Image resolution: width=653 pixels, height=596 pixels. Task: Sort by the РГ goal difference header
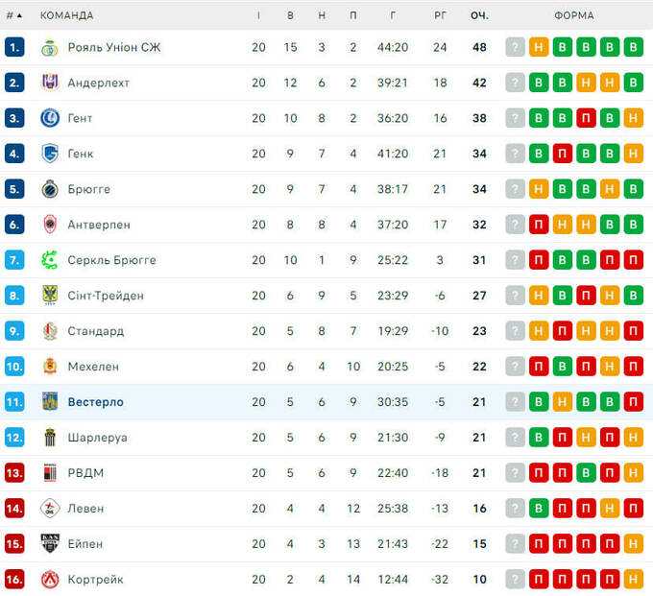tap(440, 15)
